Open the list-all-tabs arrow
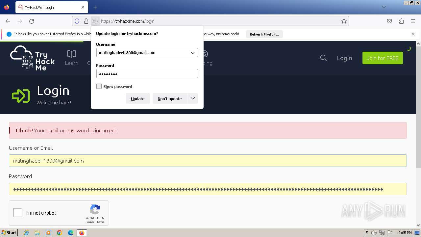Viewport: 421px width, 237px height. pyautogui.click(x=384, y=7)
